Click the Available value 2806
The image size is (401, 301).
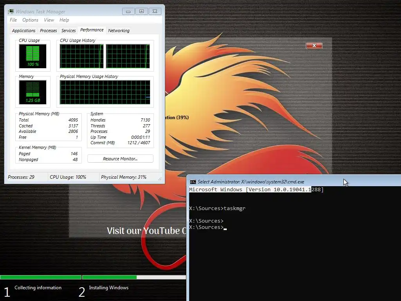(73, 132)
